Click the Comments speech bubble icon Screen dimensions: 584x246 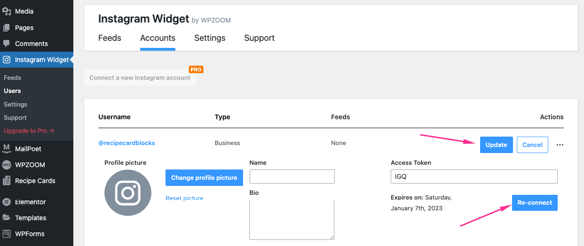tap(7, 43)
